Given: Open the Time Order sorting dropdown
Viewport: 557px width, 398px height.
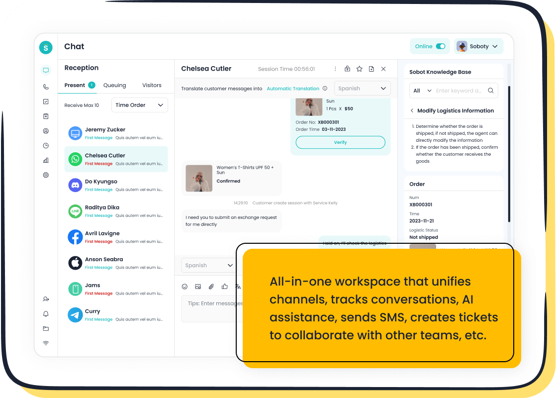Looking at the screenshot, I should click(139, 105).
